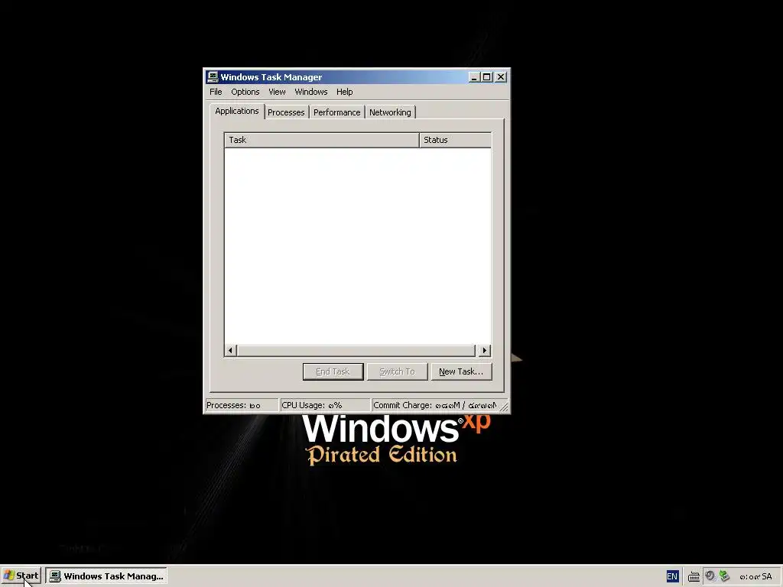Screen dimensions: 783x587
Task: Minimize the Windows Task Manager window
Action: click(x=474, y=77)
